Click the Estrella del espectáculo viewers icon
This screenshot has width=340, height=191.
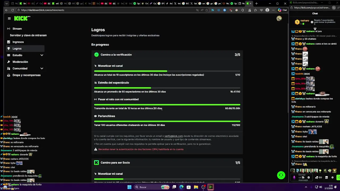pos(95,83)
